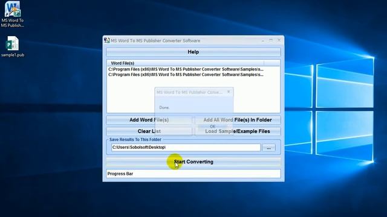Image resolution: width=387 pixels, height=217 pixels.
Task: Click the Start Converting button
Action: coord(193,162)
